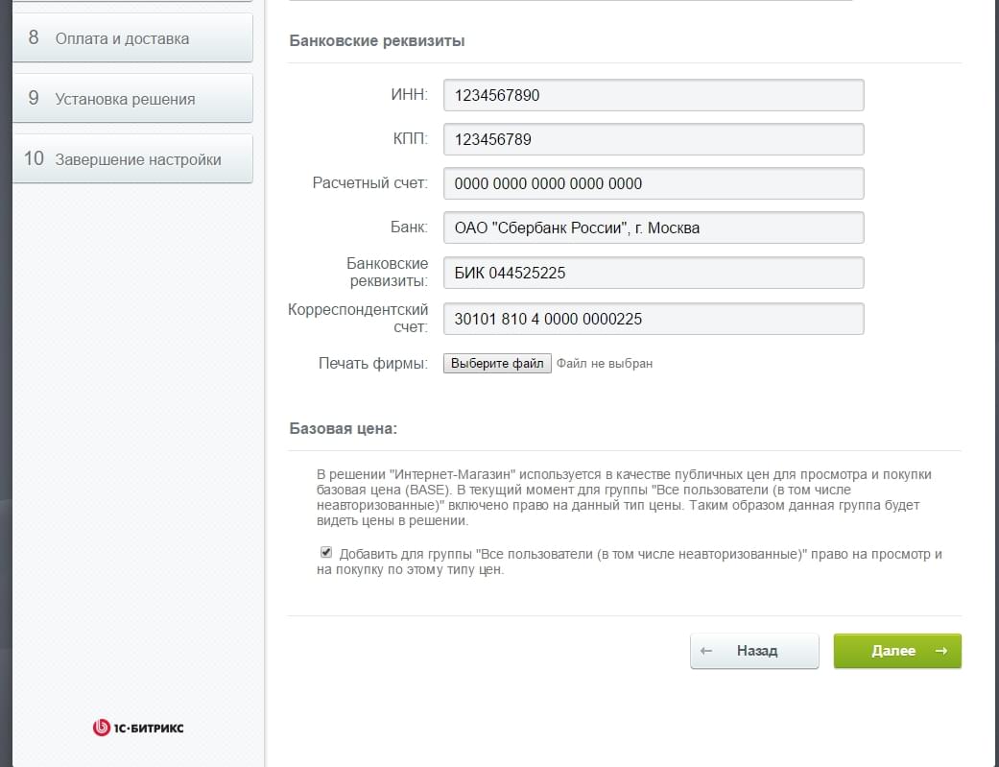Select step 10 Завершение настройки

[x=132, y=158]
